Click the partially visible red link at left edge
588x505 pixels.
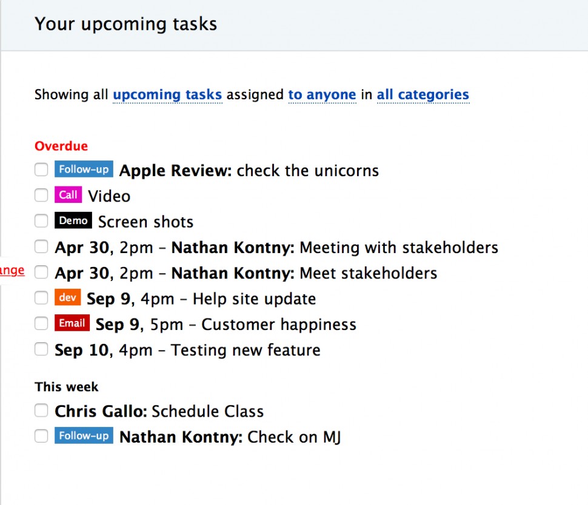pos(12,271)
